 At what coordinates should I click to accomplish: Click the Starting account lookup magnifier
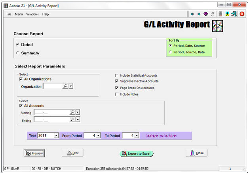coord(72,112)
